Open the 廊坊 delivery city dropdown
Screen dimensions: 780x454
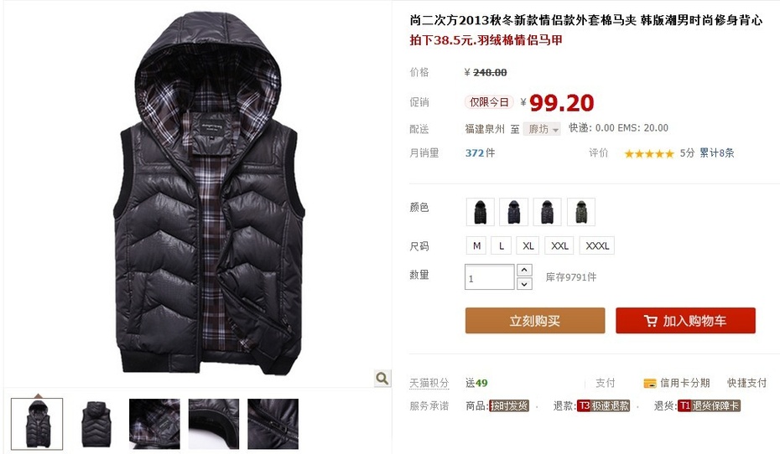[x=542, y=129]
